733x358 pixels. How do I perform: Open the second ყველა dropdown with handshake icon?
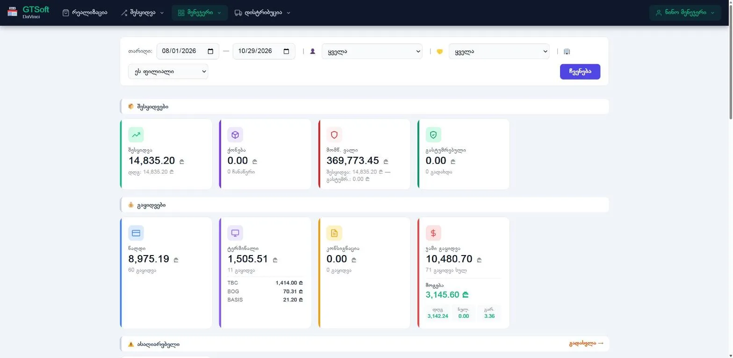[499, 51]
